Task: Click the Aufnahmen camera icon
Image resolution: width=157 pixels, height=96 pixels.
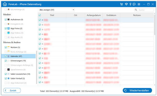Action: (9, 20)
